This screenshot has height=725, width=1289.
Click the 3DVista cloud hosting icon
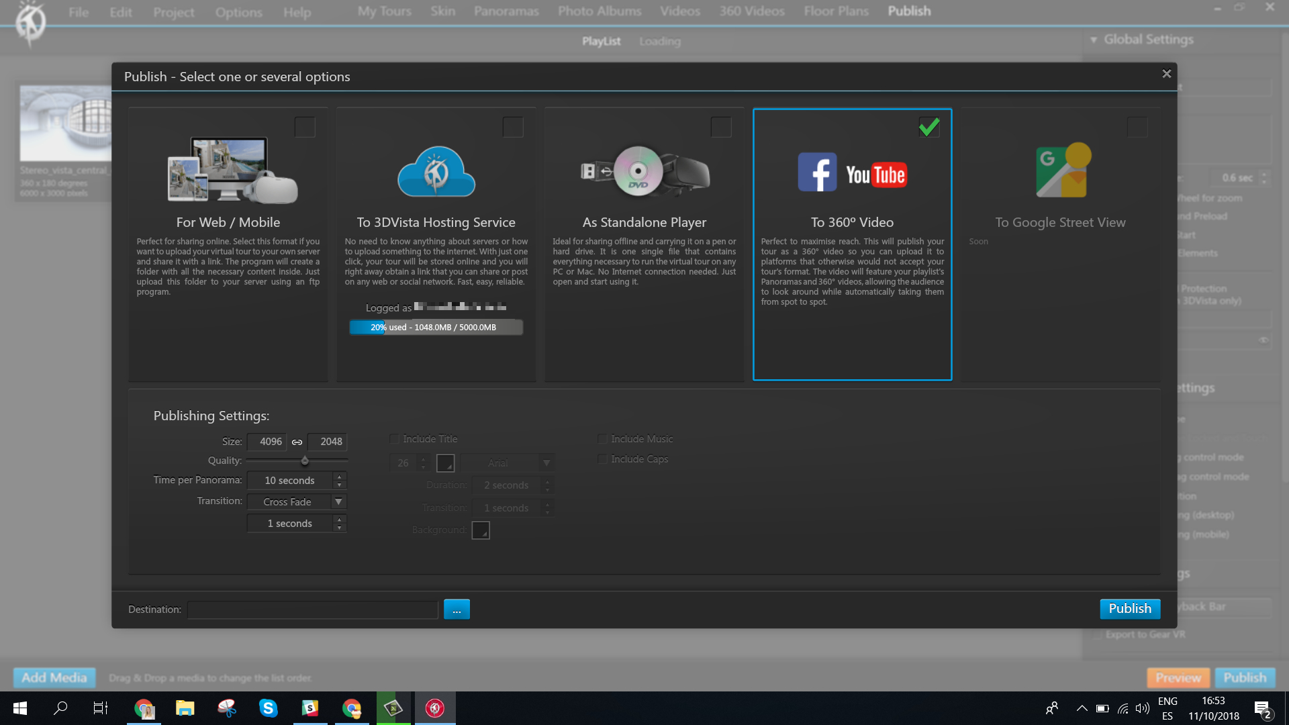coord(436,171)
